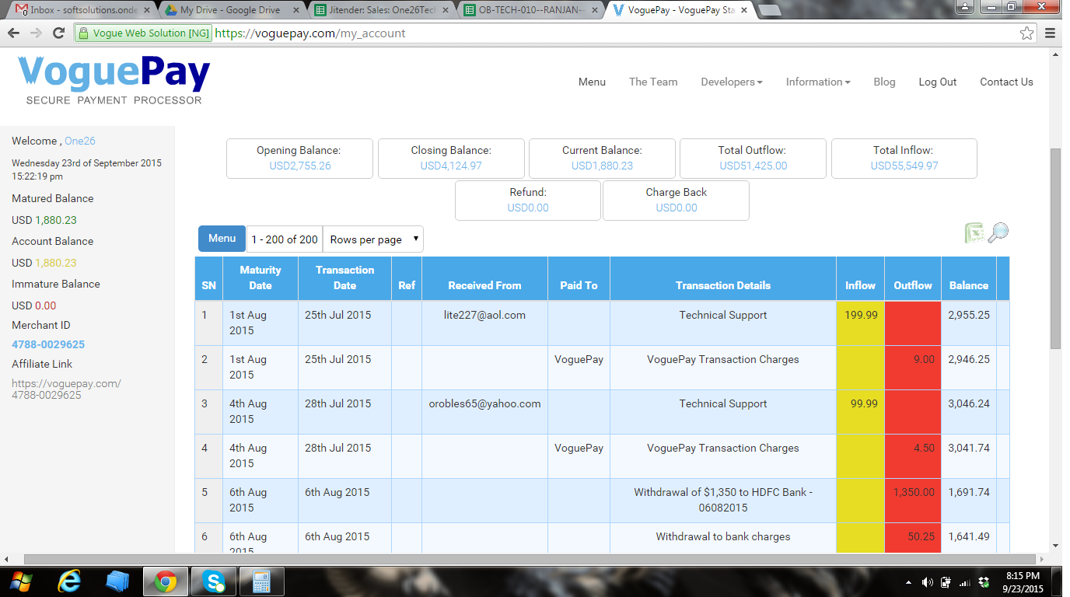Click Total Inflow USD55,549.97 box

click(904, 159)
